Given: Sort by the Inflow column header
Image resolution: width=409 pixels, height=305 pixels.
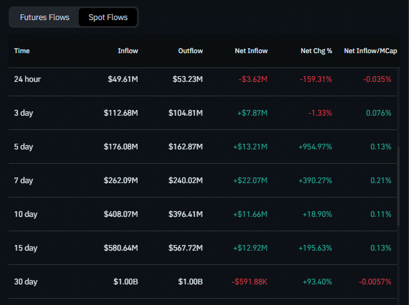Looking at the screenshot, I should pos(128,51).
